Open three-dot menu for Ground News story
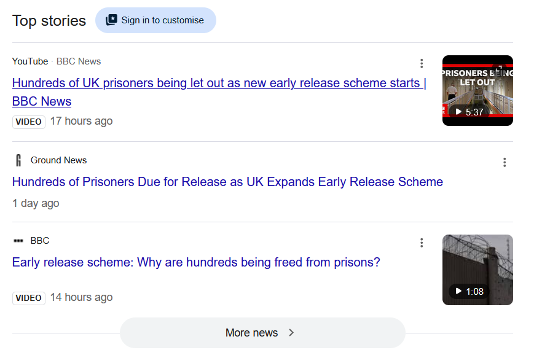 point(505,162)
